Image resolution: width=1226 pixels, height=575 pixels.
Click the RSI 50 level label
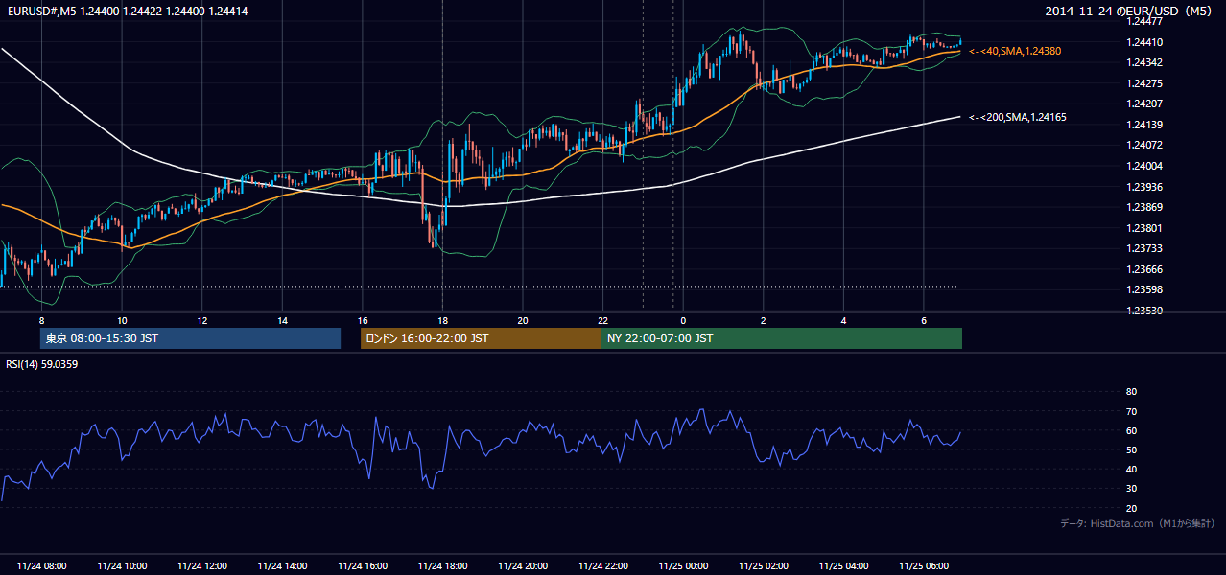(1131, 449)
